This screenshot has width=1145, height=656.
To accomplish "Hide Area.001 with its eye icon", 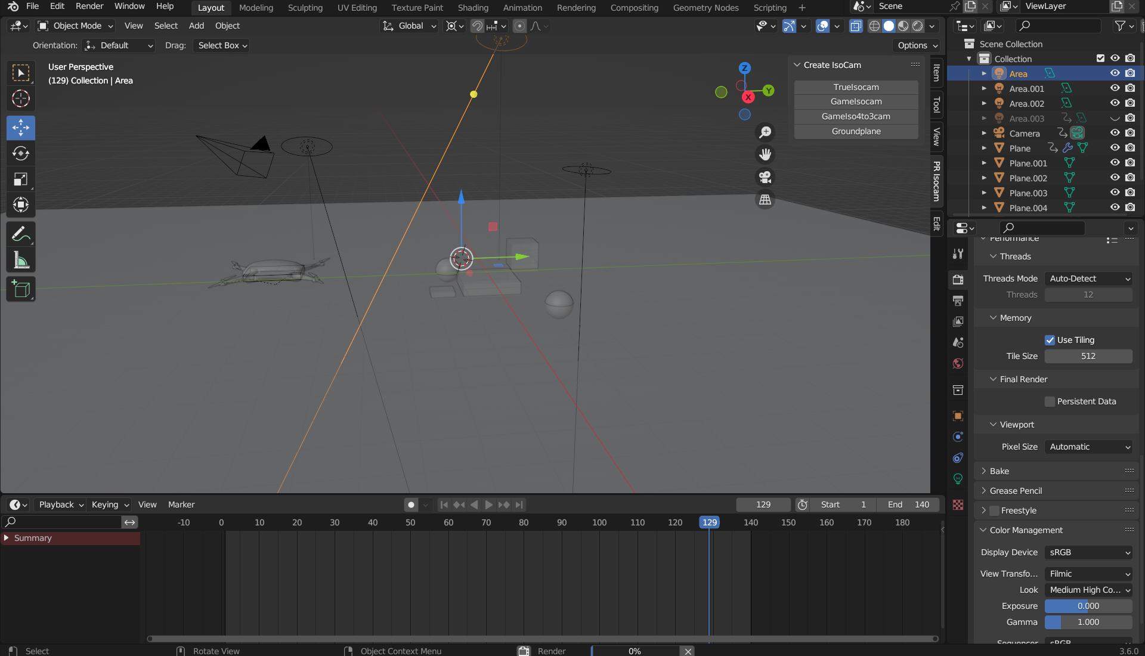I will point(1115,88).
